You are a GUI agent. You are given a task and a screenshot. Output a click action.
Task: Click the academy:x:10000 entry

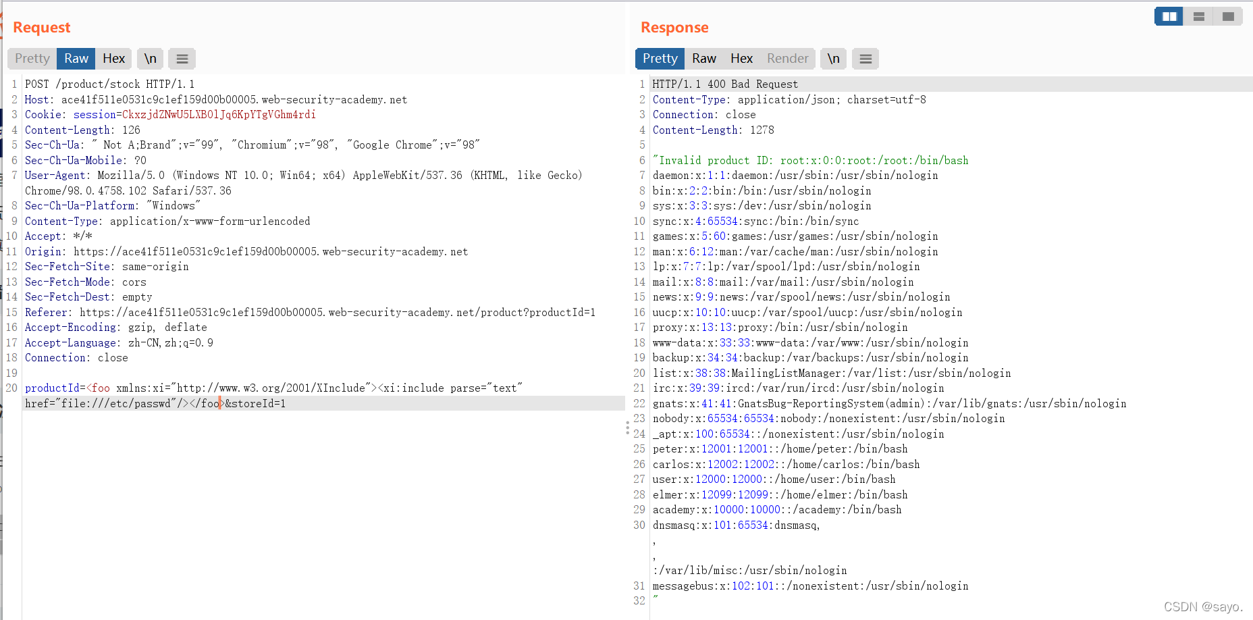[777, 510]
